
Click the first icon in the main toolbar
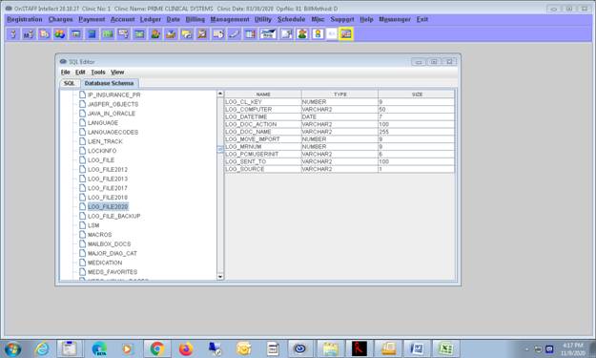13,34
